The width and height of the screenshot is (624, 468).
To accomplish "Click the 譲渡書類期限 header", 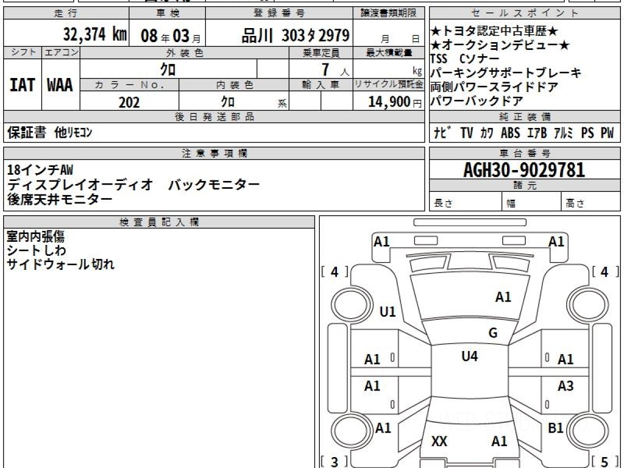I will [x=389, y=14].
